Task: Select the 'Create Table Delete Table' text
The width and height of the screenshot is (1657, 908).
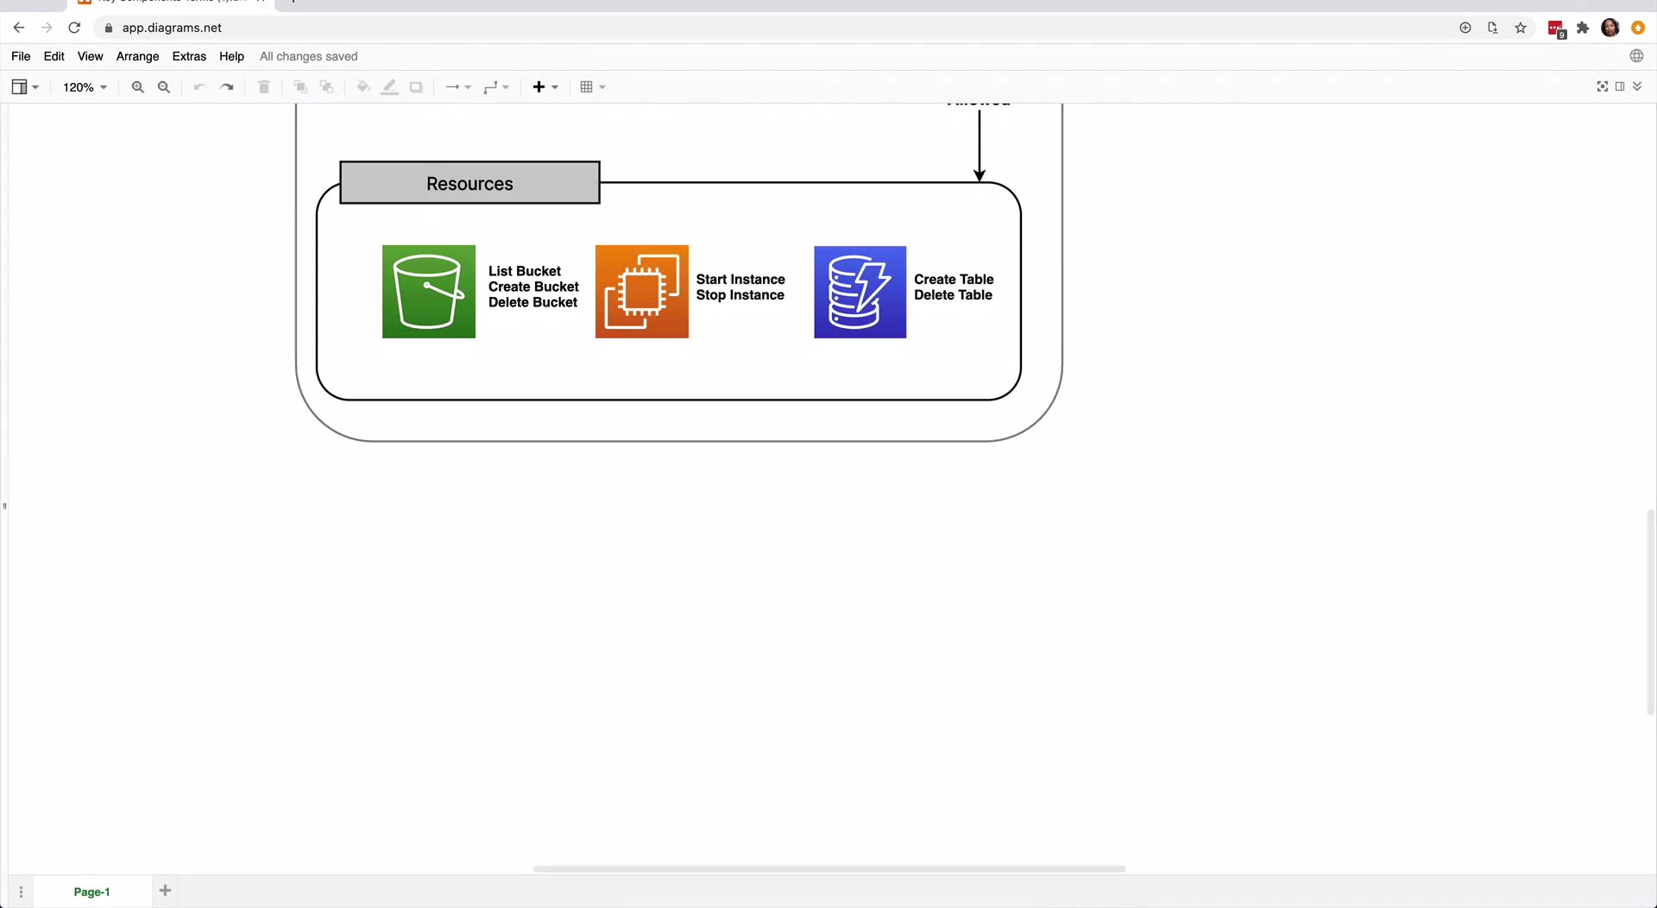Action: tap(954, 287)
